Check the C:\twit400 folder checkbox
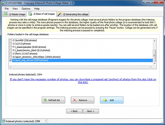Image resolution: width=165 pixels, height=125 pixels. pyautogui.click(x=10, y=40)
